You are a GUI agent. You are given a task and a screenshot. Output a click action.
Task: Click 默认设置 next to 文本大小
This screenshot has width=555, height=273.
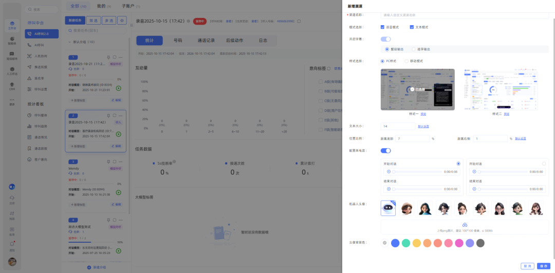point(423,126)
